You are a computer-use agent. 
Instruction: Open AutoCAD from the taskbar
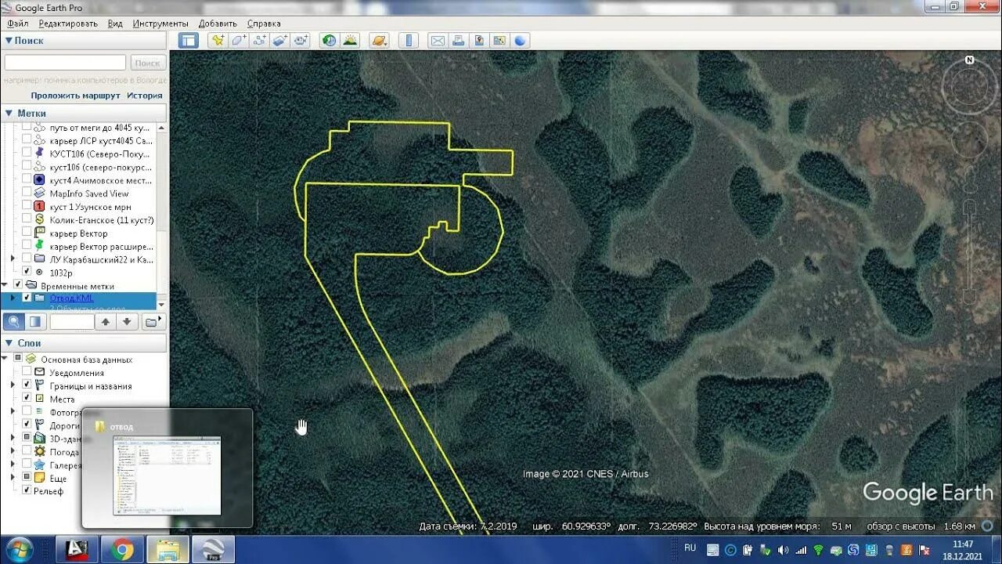click(x=77, y=549)
